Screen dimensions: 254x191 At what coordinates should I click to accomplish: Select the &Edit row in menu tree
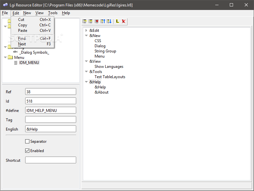tap(94, 30)
